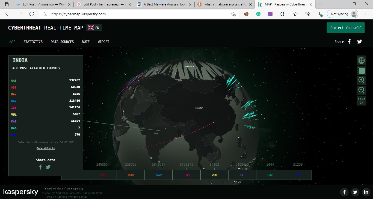Open the MAP menu item
Screen dimensions: 373x199
point(12,42)
